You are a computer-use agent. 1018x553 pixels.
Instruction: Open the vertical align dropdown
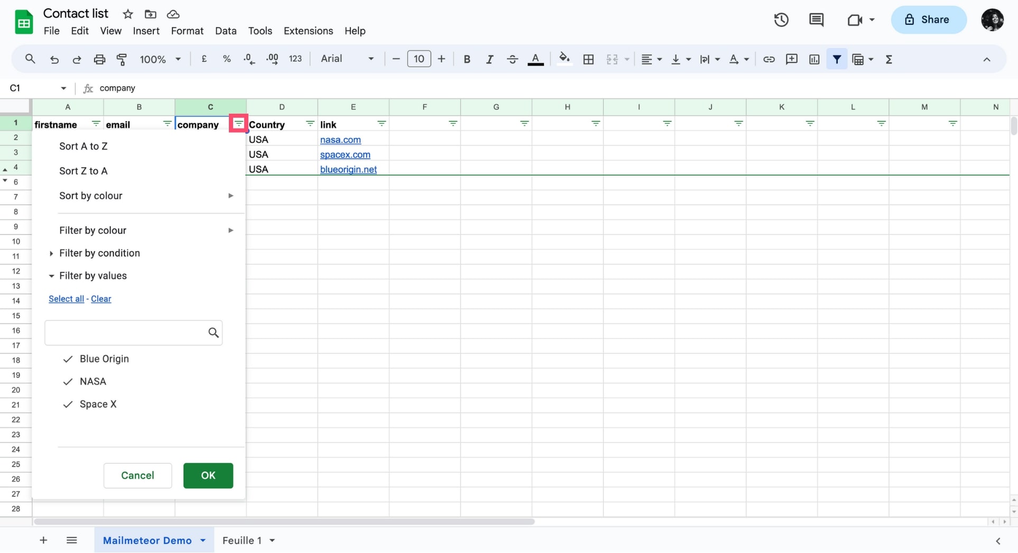(x=681, y=59)
